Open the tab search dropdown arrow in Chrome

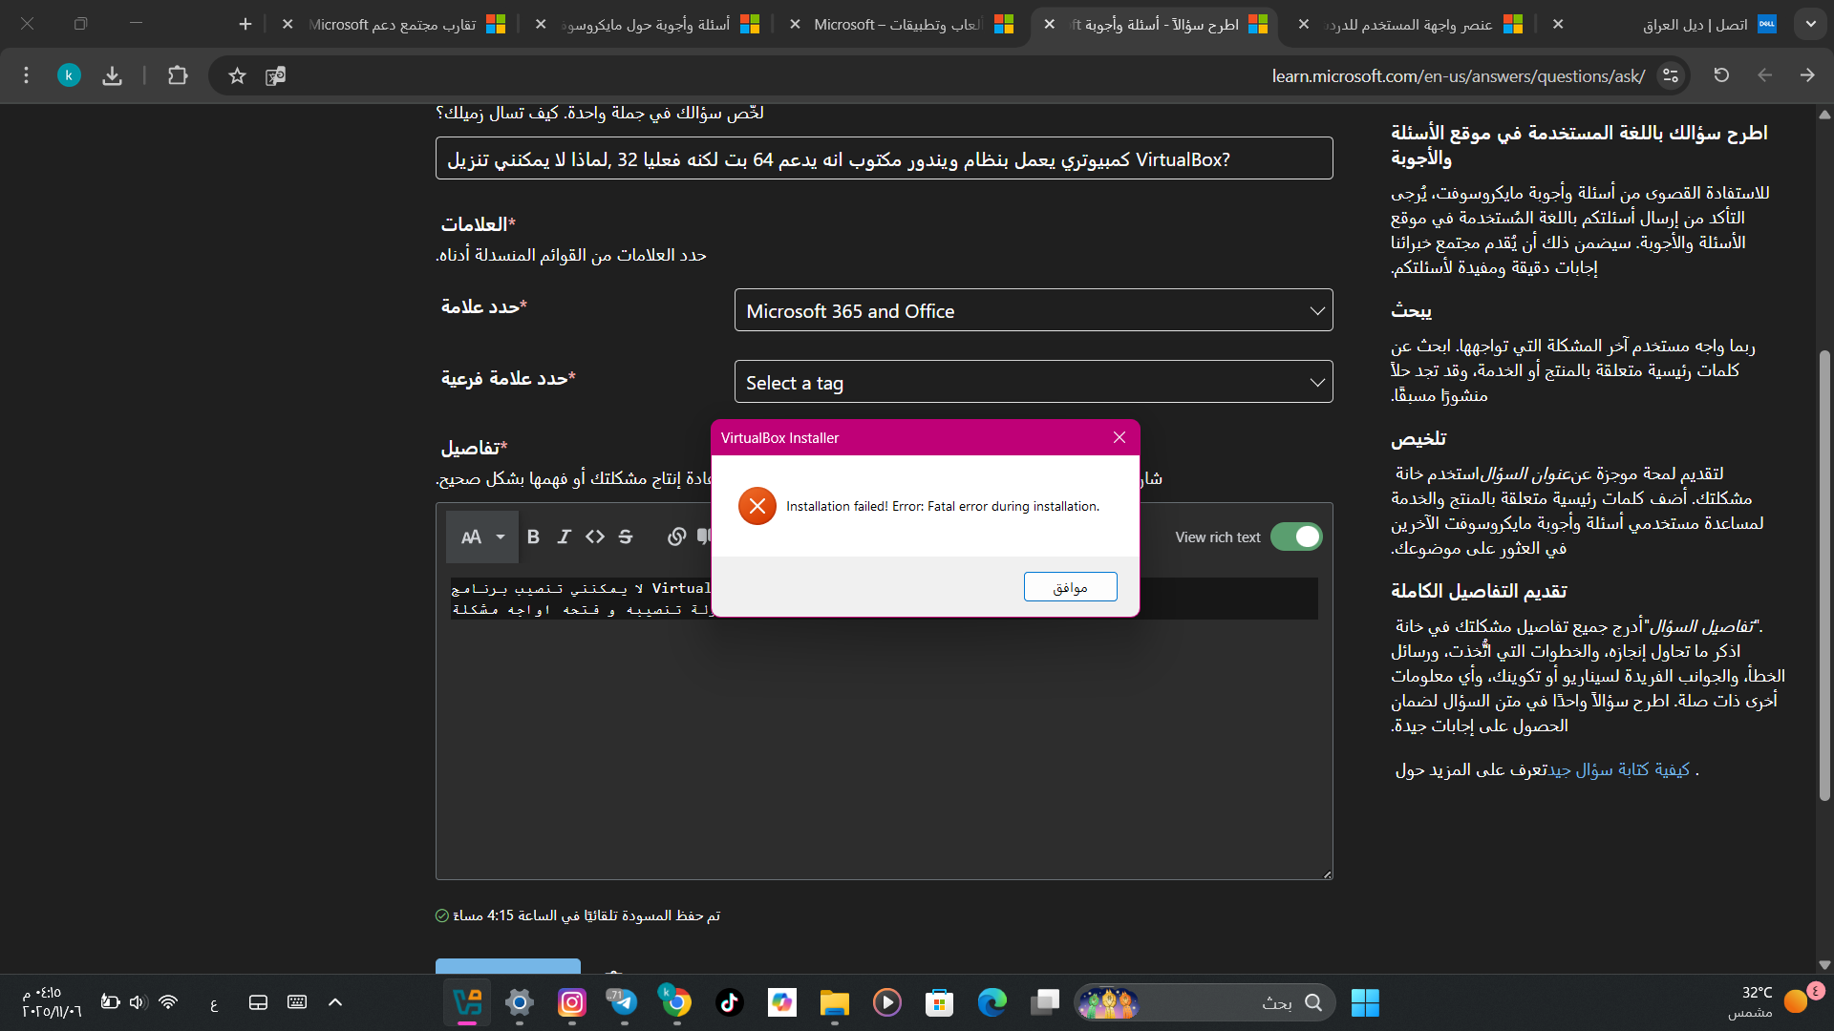1810,24
